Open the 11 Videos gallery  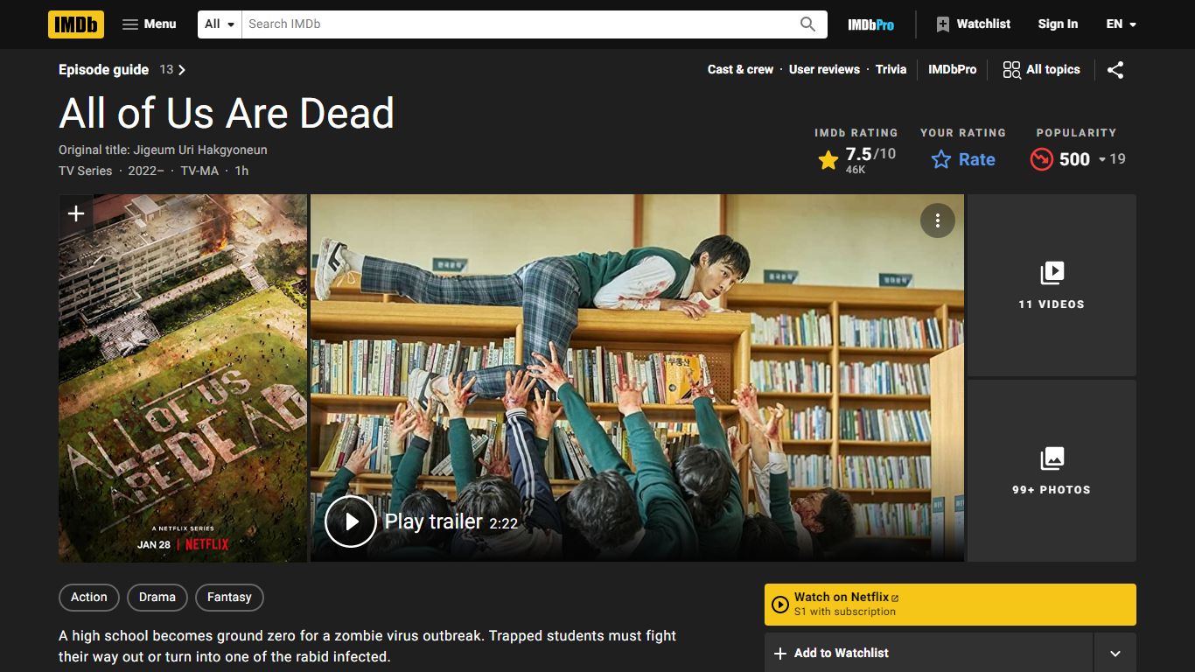click(x=1052, y=285)
